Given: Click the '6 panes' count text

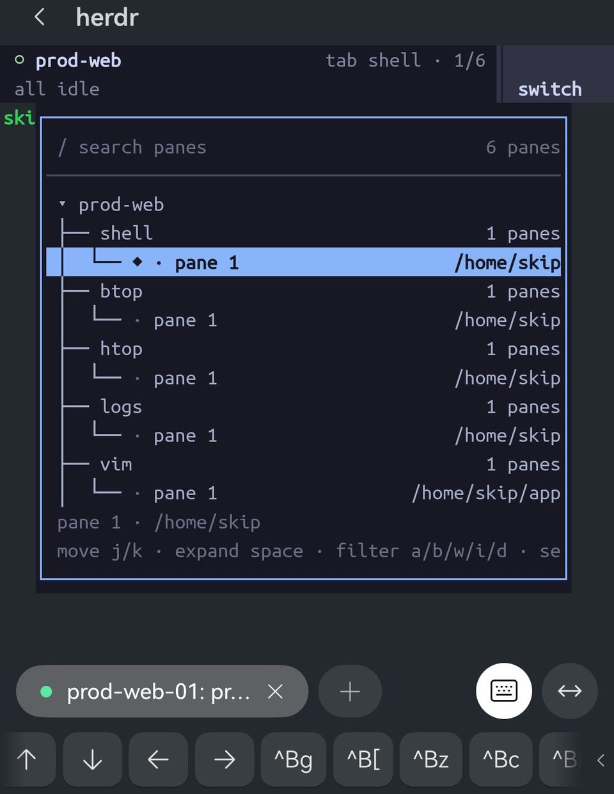Looking at the screenshot, I should [x=523, y=147].
